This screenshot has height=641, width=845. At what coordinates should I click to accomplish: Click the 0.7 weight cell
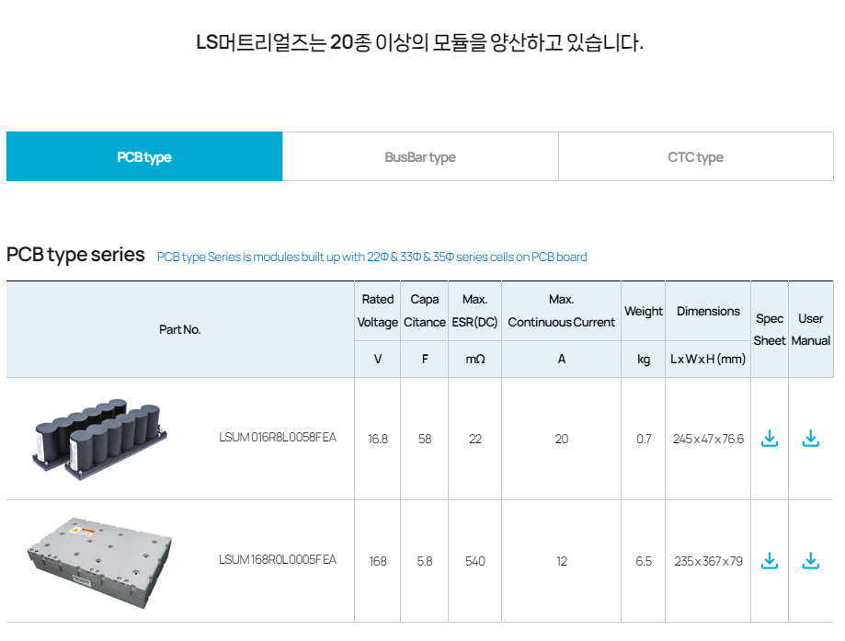[x=644, y=439]
